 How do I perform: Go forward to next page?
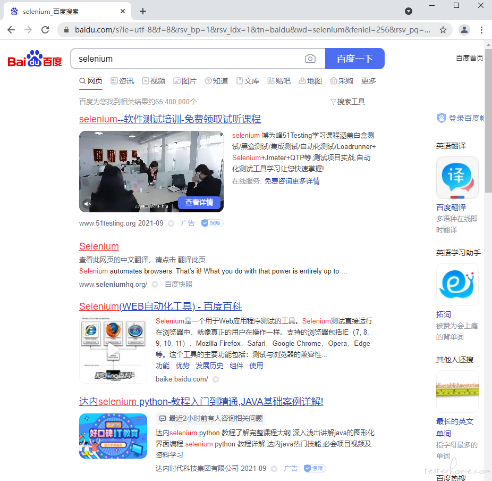28,30
